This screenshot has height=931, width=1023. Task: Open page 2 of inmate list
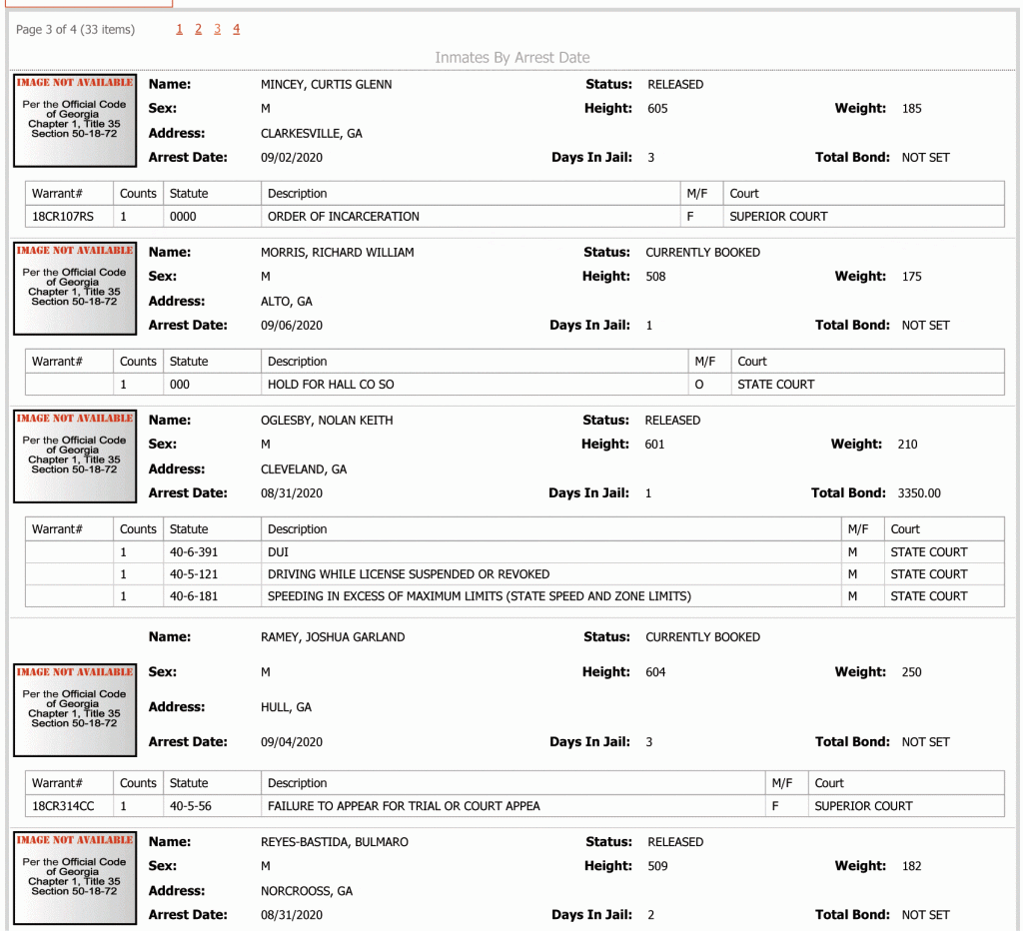point(199,29)
